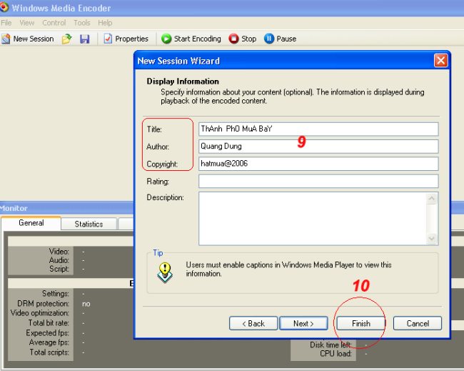Click the Cancel button

(x=418, y=323)
